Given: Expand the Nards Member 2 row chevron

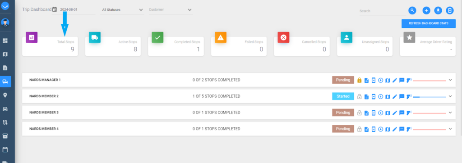Looking at the screenshot, I should click(450, 96).
